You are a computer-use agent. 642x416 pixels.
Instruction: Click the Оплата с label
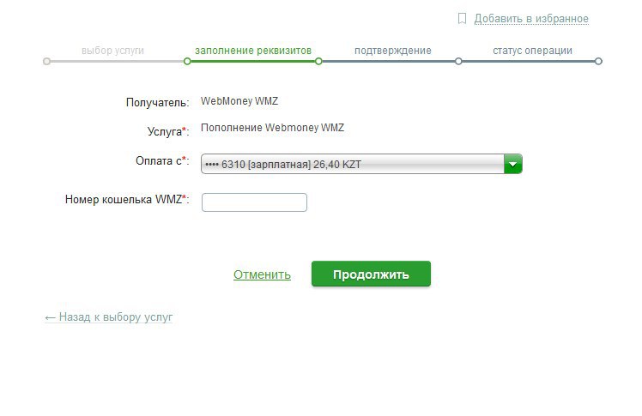(162, 160)
